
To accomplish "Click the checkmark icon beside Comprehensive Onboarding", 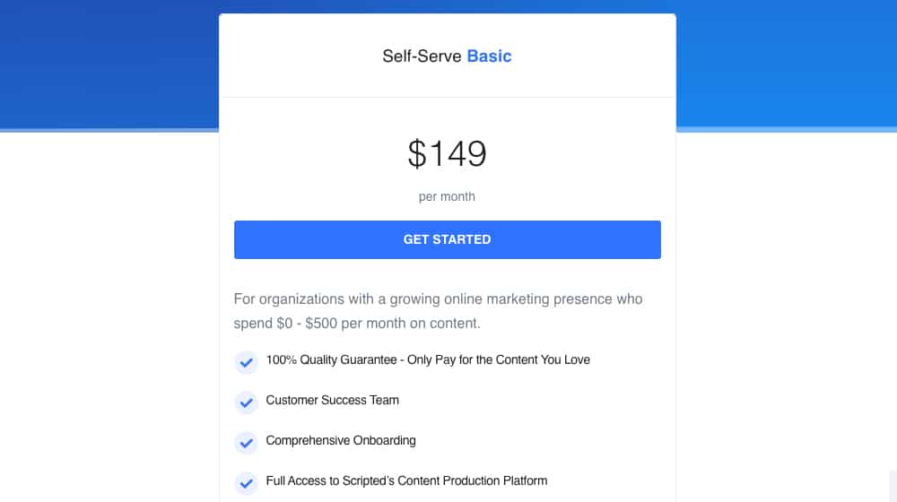I will click(x=246, y=443).
